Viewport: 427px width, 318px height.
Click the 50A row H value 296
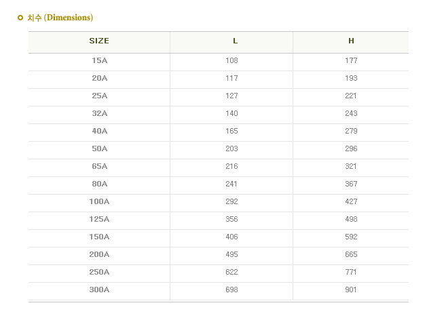point(351,148)
